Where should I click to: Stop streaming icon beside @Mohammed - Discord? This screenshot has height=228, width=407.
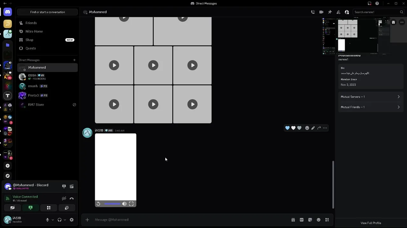pyautogui.click(x=64, y=187)
